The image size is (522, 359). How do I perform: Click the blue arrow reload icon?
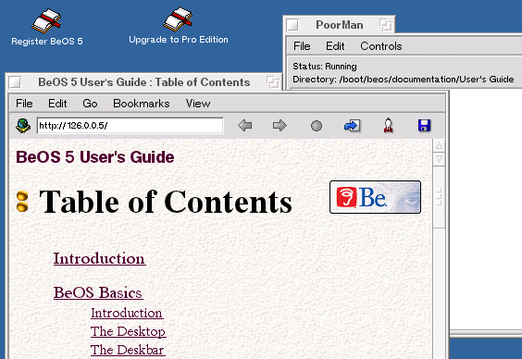point(353,126)
